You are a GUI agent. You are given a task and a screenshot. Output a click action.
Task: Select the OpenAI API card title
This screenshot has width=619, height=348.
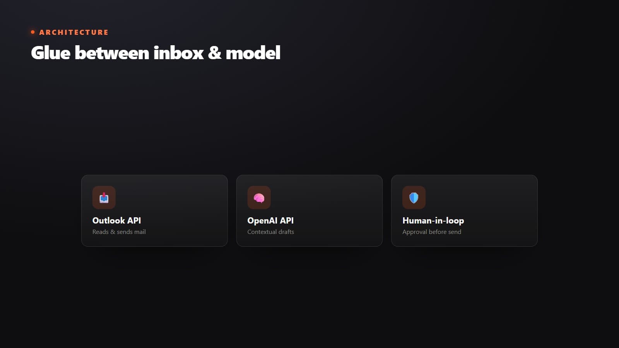[270, 220]
